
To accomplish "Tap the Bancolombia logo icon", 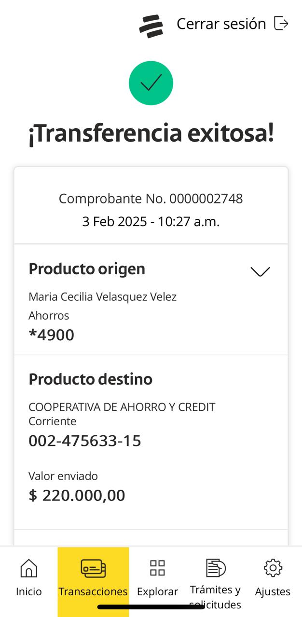I will (151, 26).
